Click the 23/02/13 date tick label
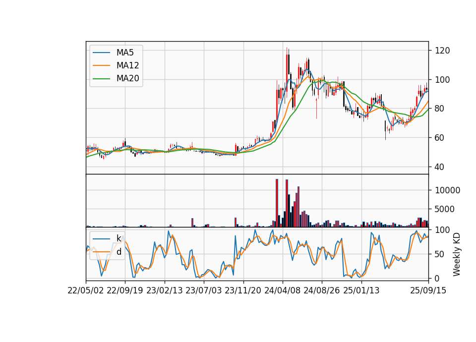The height and width of the screenshot is (342, 476). (165, 291)
